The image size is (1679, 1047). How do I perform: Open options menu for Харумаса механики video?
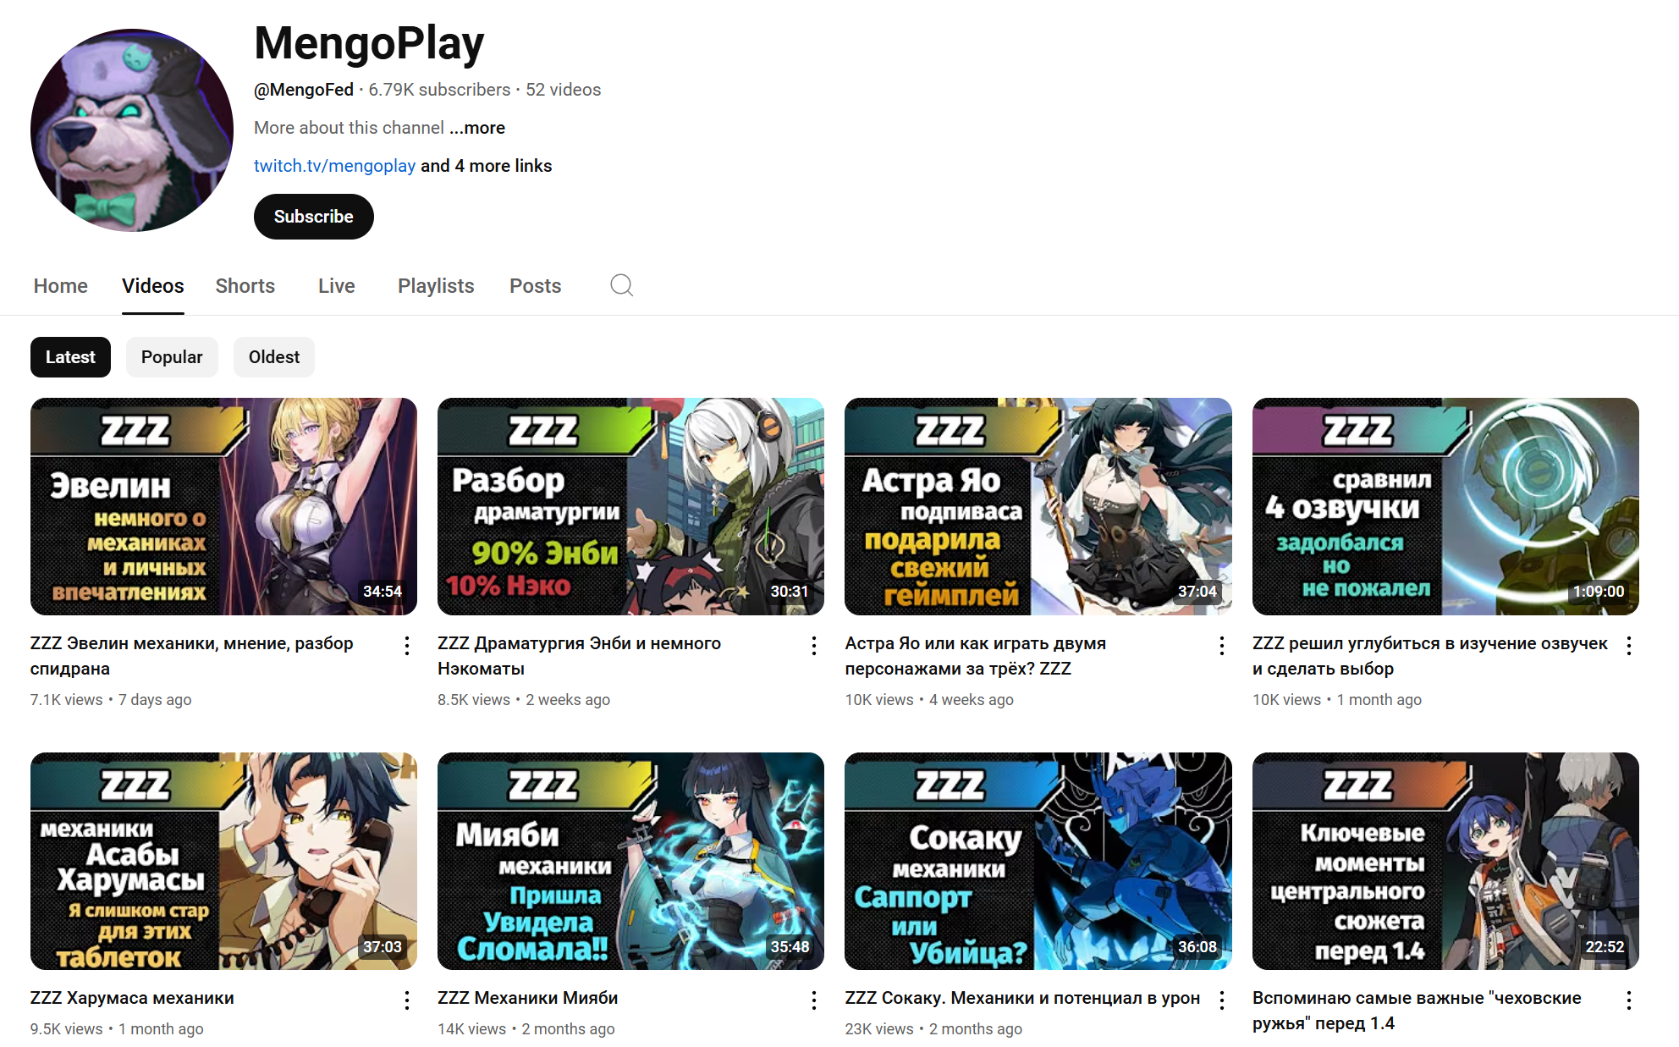[407, 1000]
